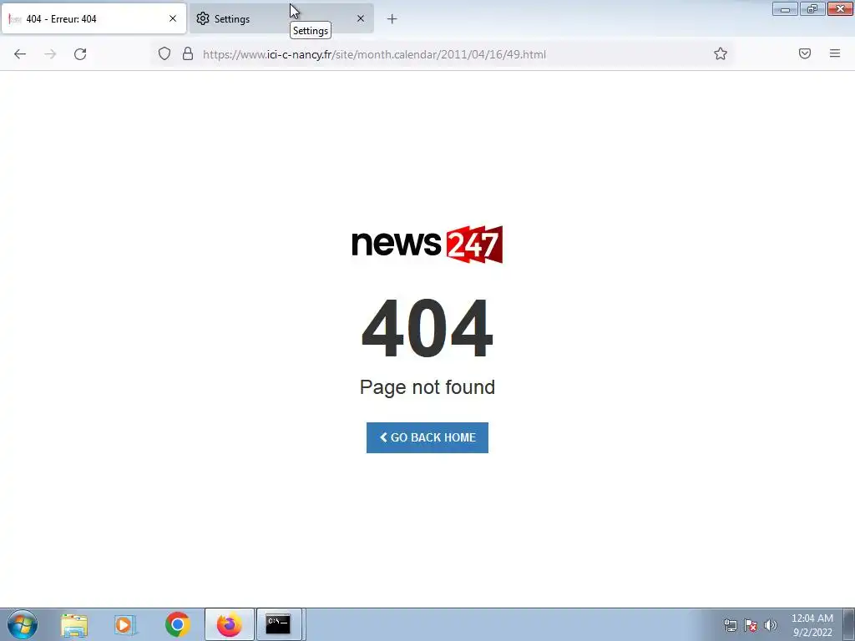
Task: Save page to Pocket
Action: pyautogui.click(x=805, y=53)
